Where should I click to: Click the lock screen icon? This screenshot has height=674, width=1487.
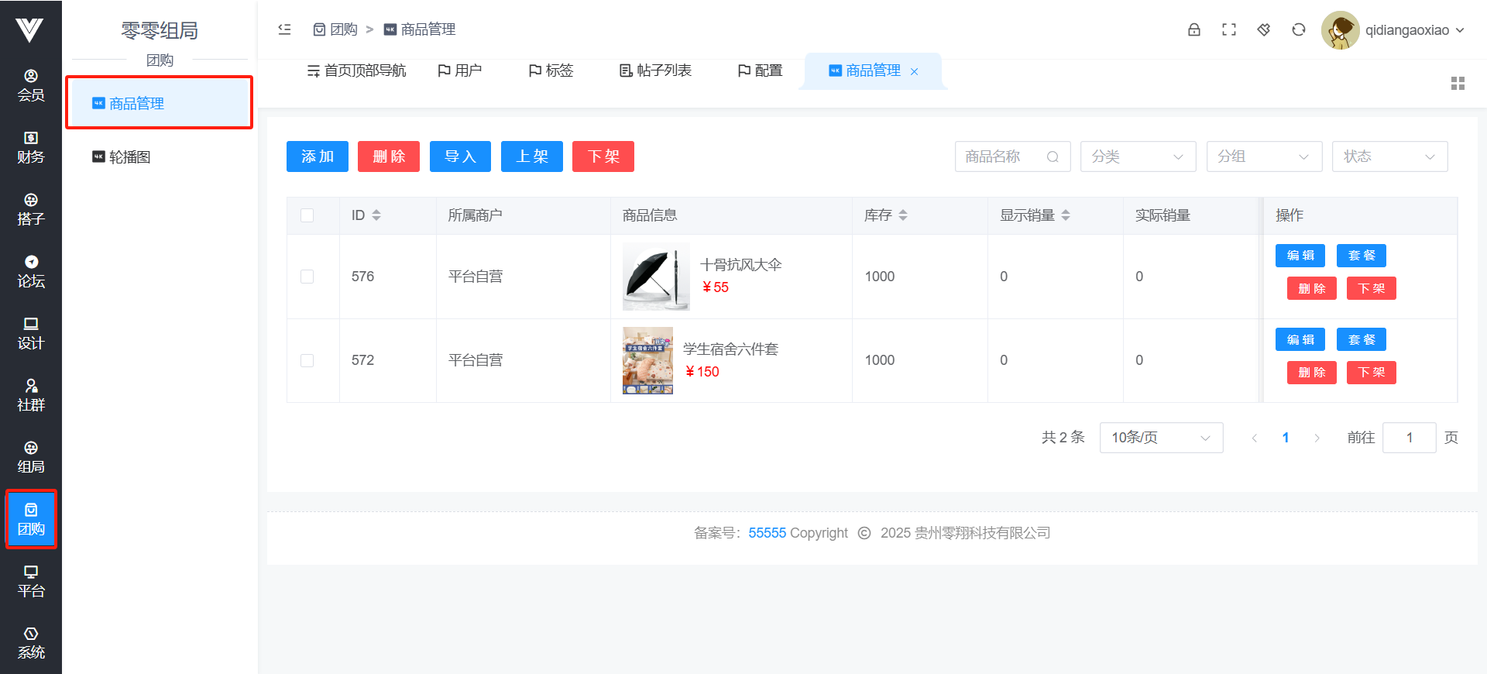click(x=1193, y=29)
